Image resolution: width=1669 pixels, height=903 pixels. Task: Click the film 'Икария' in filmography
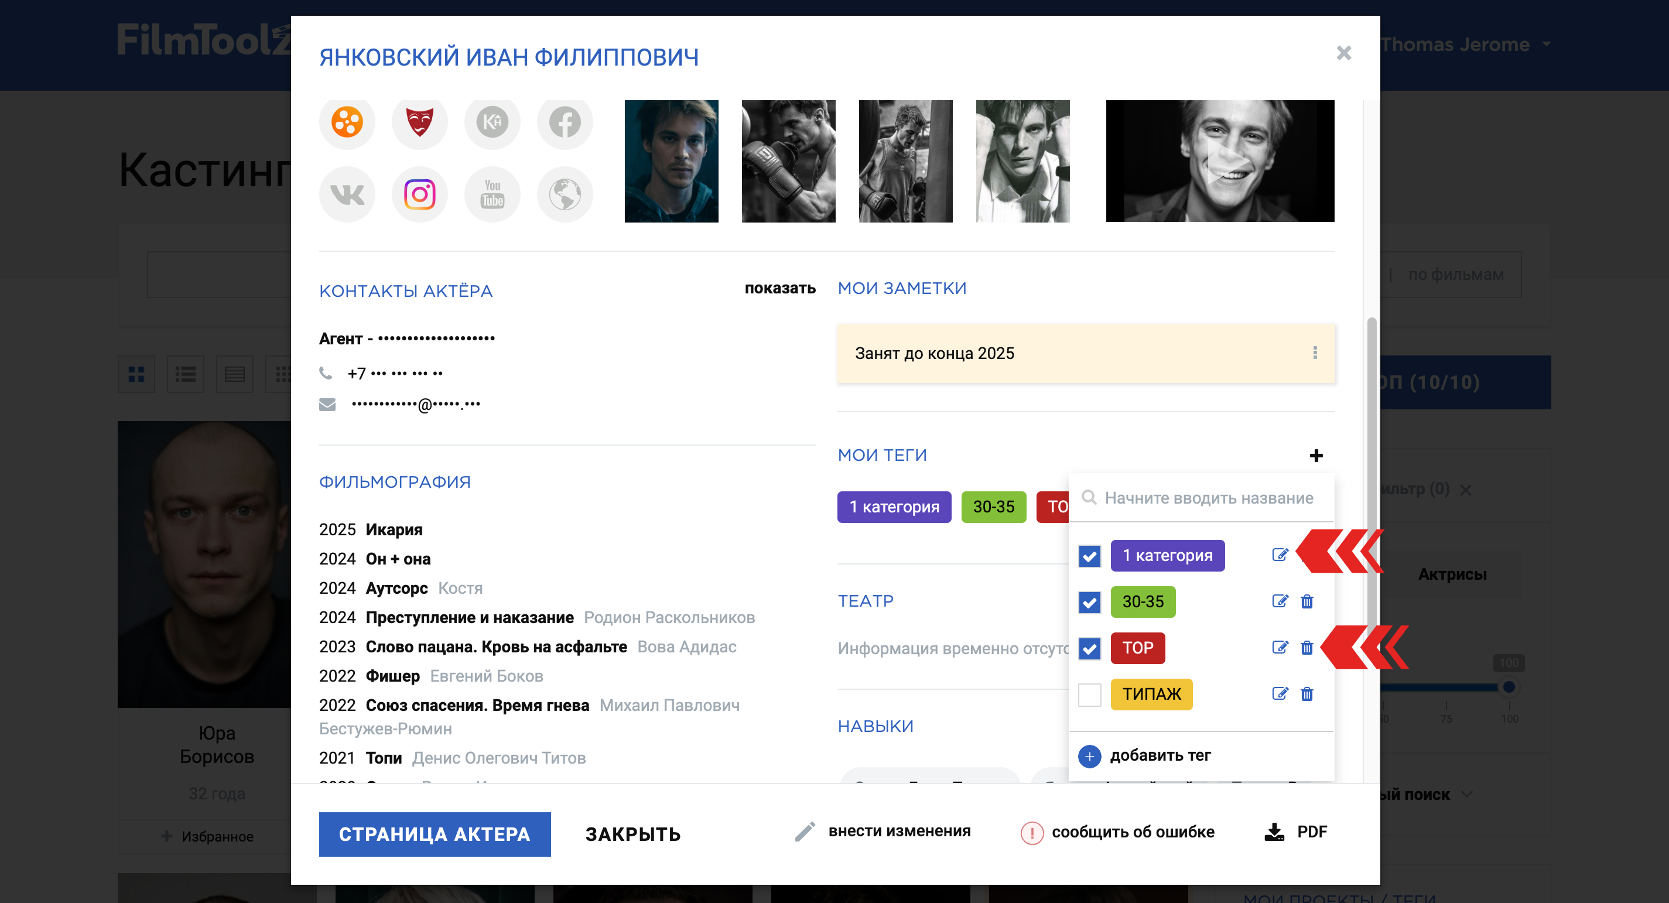(x=394, y=529)
